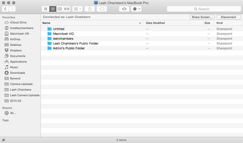The height and width of the screenshot is (143, 243).
Task: Select Leah Chambers's Public Folder icon
Action: [x=50, y=43]
